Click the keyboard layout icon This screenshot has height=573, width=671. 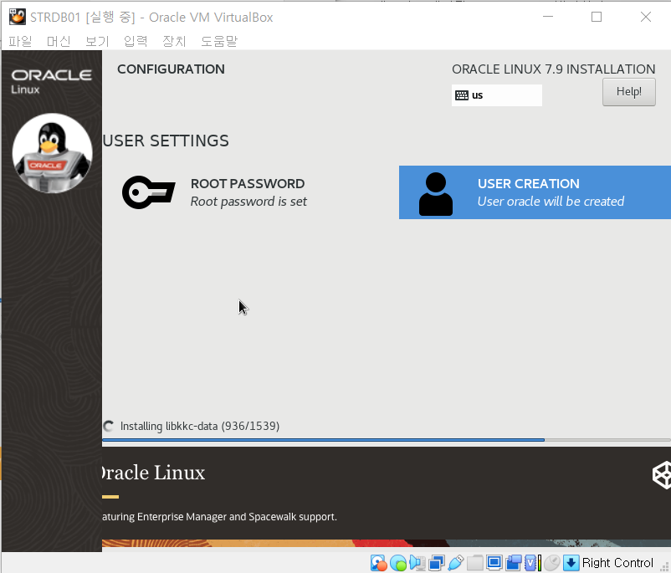462,95
